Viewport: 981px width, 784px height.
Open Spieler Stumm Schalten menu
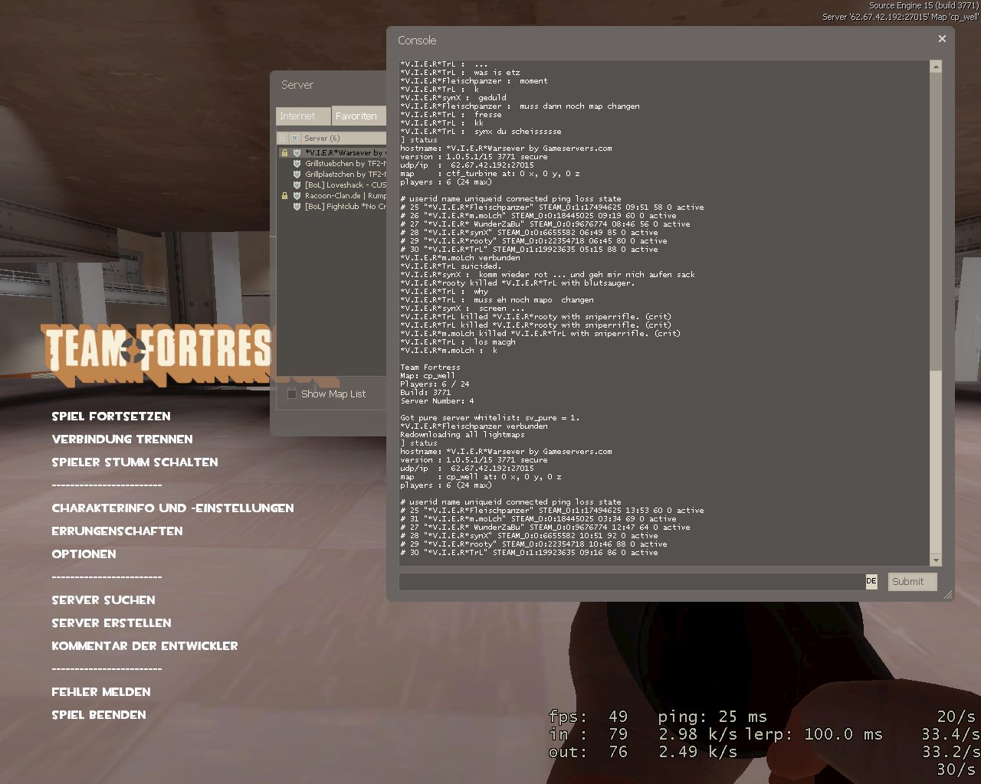click(135, 462)
